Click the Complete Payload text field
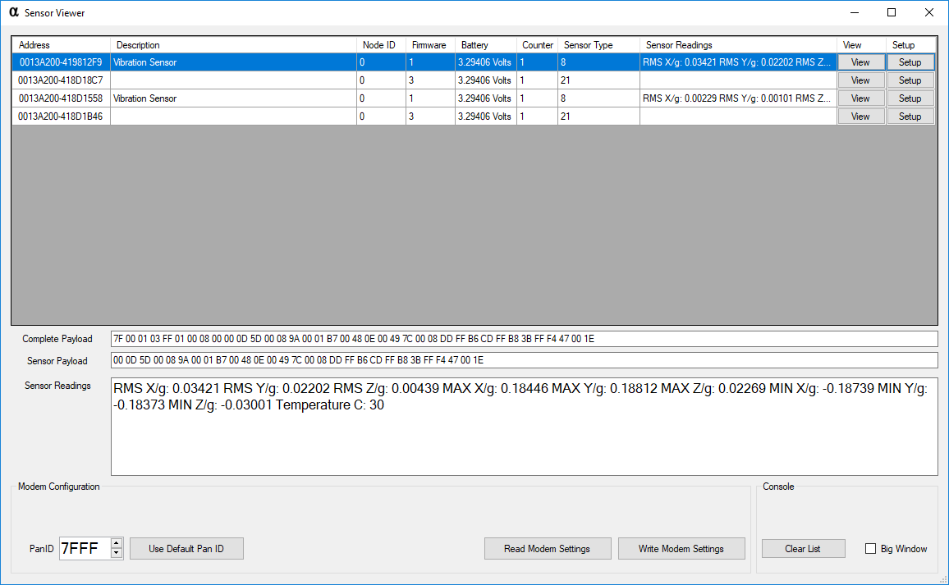Screen dimensions: 949x585 point(524,339)
